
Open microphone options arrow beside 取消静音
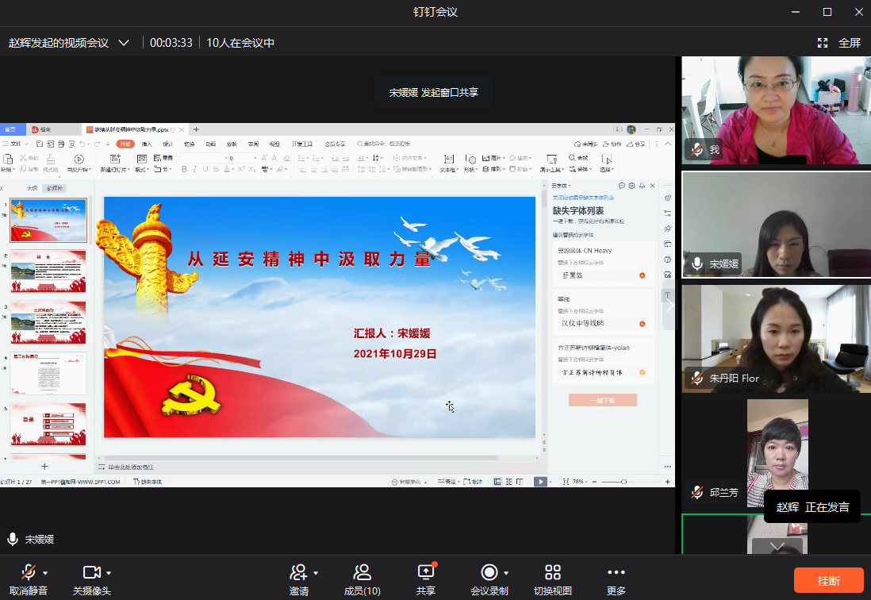pos(45,573)
